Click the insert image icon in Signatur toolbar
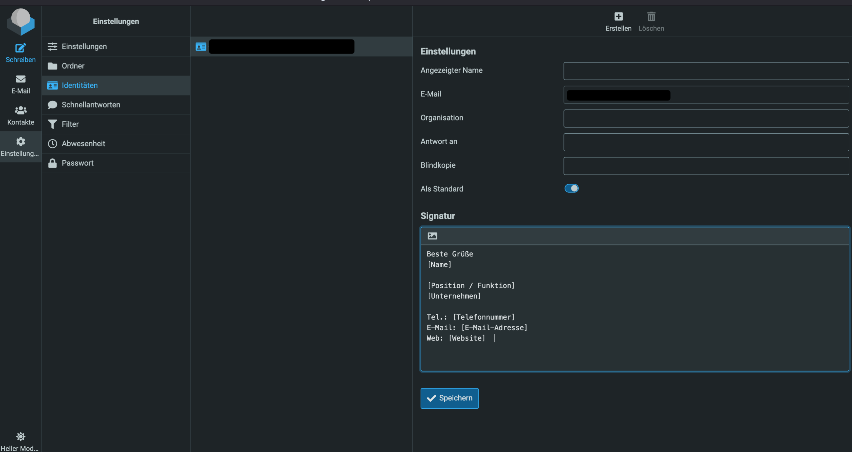 tap(432, 236)
